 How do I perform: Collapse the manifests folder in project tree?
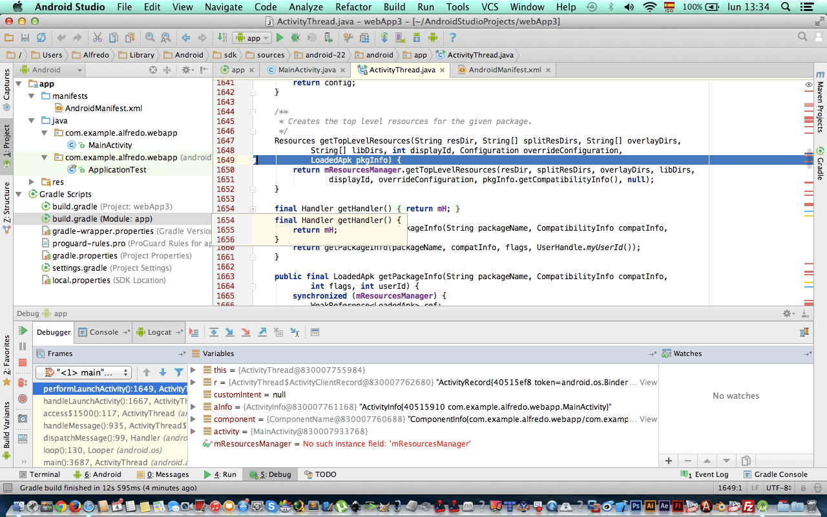point(31,96)
